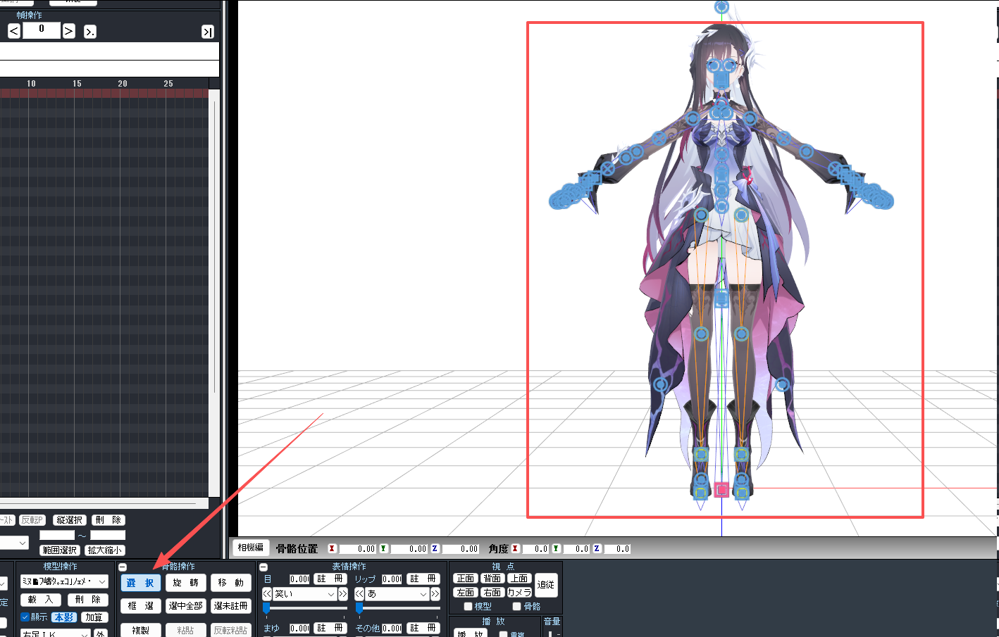999x637 pixels.
Task: Enable the 模型 view-follow checkbox
Action: point(468,606)
